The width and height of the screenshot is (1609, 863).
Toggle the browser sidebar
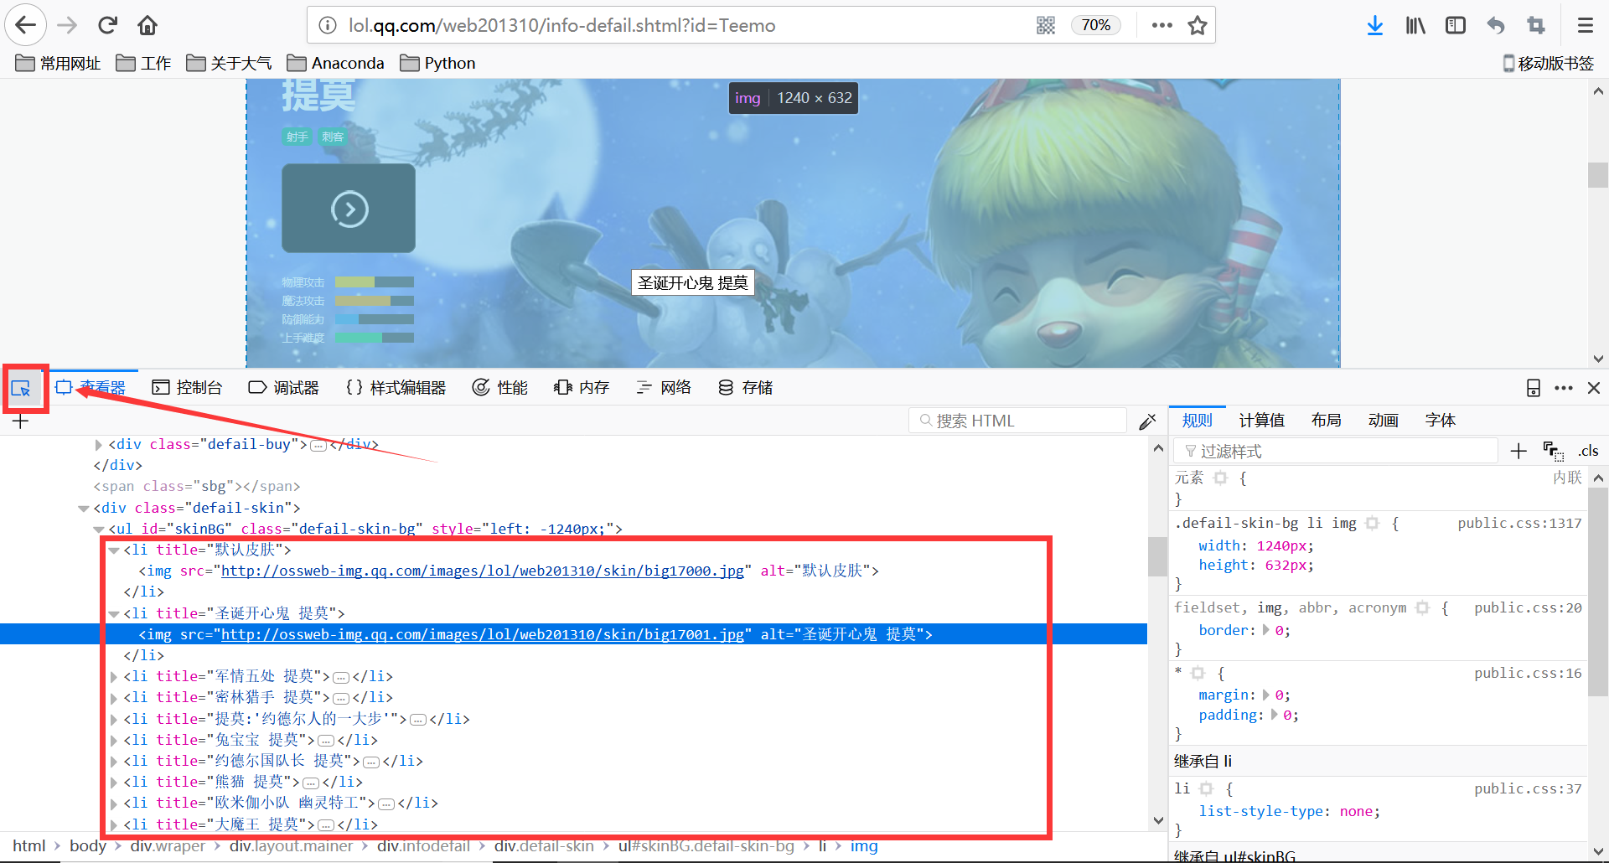coord(1456,25)
